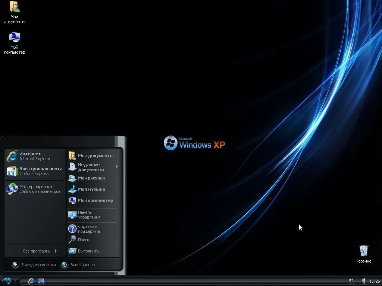Viewport: 382px width, 286px height.
Task: Click the Start orb button
Action: (7, 281)
